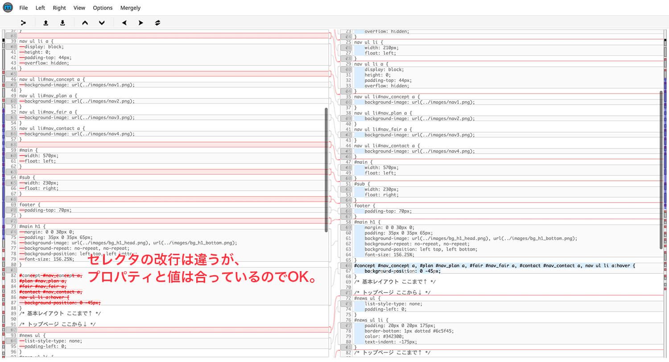The image size is (669, 362).
Task: Click the download file toolbar icon
Action: pyautogui.click(x=62, y=23)
